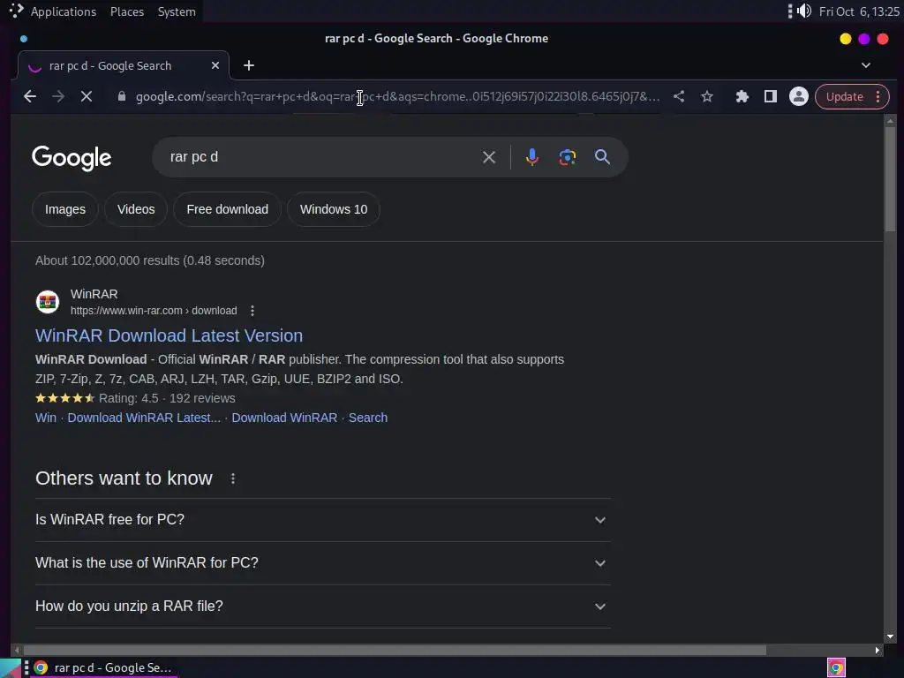Image resolution: width=904 pixels, height=678 pixels.
Task: Open Chrome three-dot menu beside Update
Action: point(878,96)
